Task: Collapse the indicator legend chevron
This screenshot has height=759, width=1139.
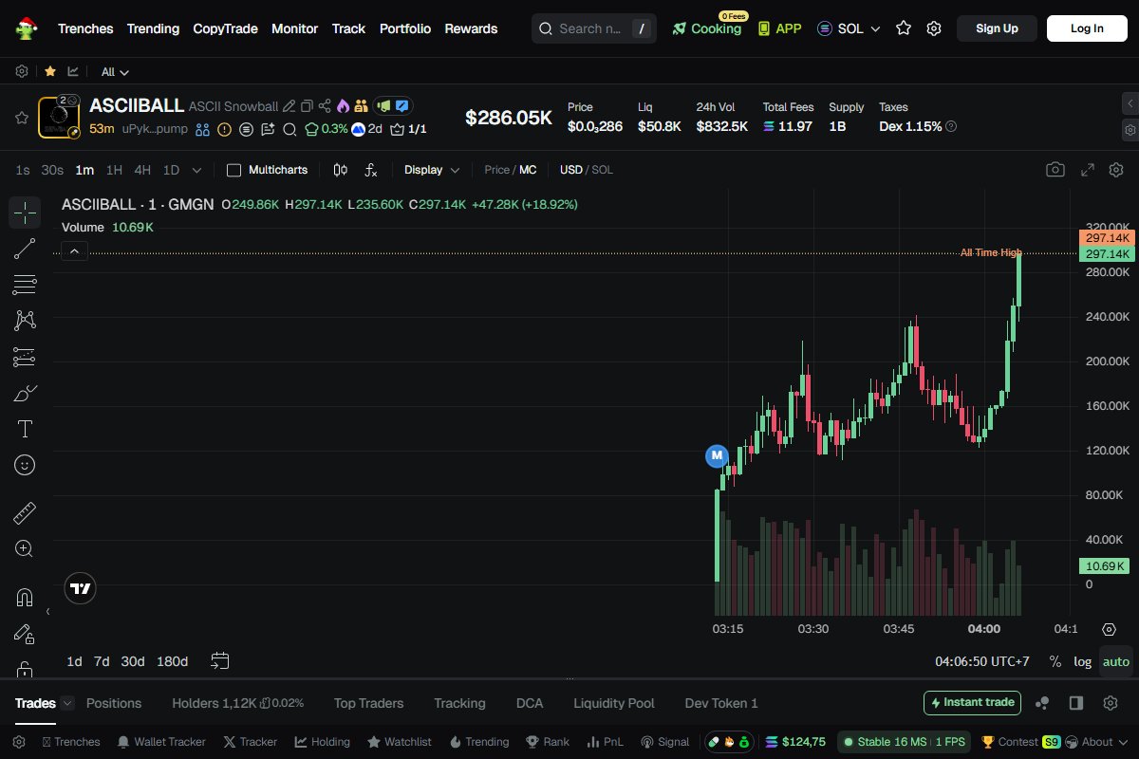Action: point(74,250)
